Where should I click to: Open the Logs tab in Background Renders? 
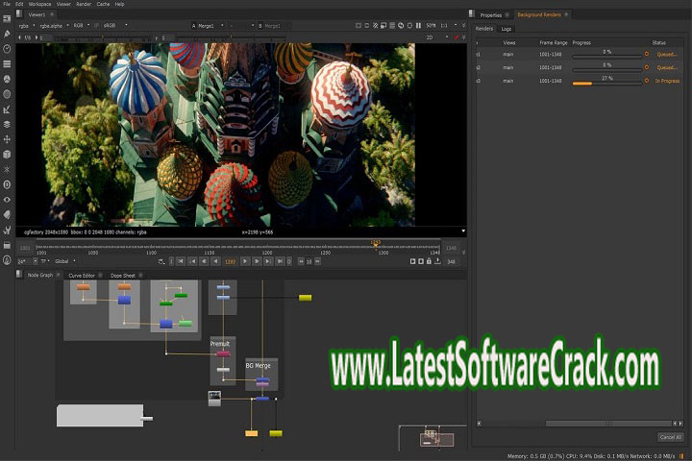[507, 29]
